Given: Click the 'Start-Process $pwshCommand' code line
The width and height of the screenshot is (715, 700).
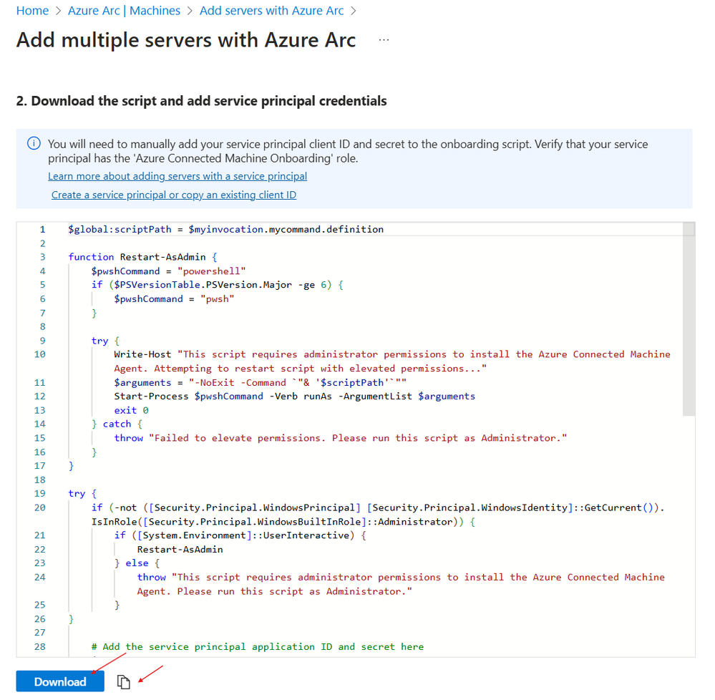Looking at the screenshot, I should [294, 396].
